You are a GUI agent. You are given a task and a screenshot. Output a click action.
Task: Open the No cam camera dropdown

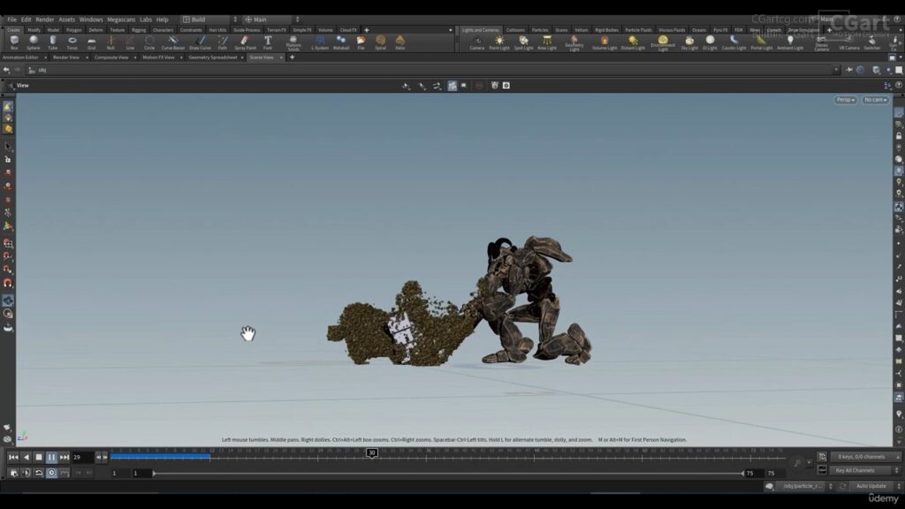[876, 100]
